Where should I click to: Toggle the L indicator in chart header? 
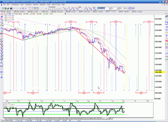pyautogui.click(x=6, y=14)
